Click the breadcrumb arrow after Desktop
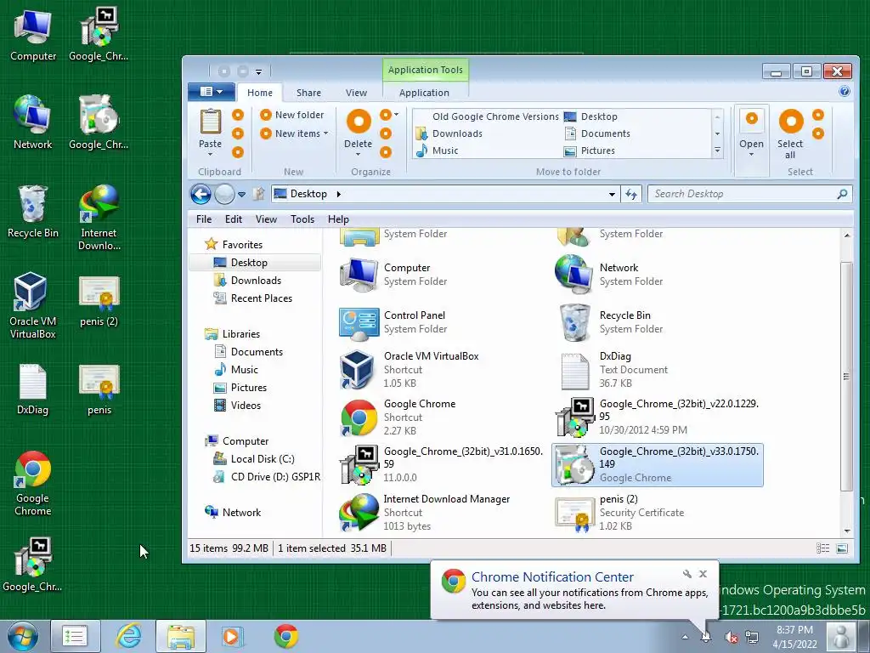Viewport: 870px width, 653px height. (338, 194)
